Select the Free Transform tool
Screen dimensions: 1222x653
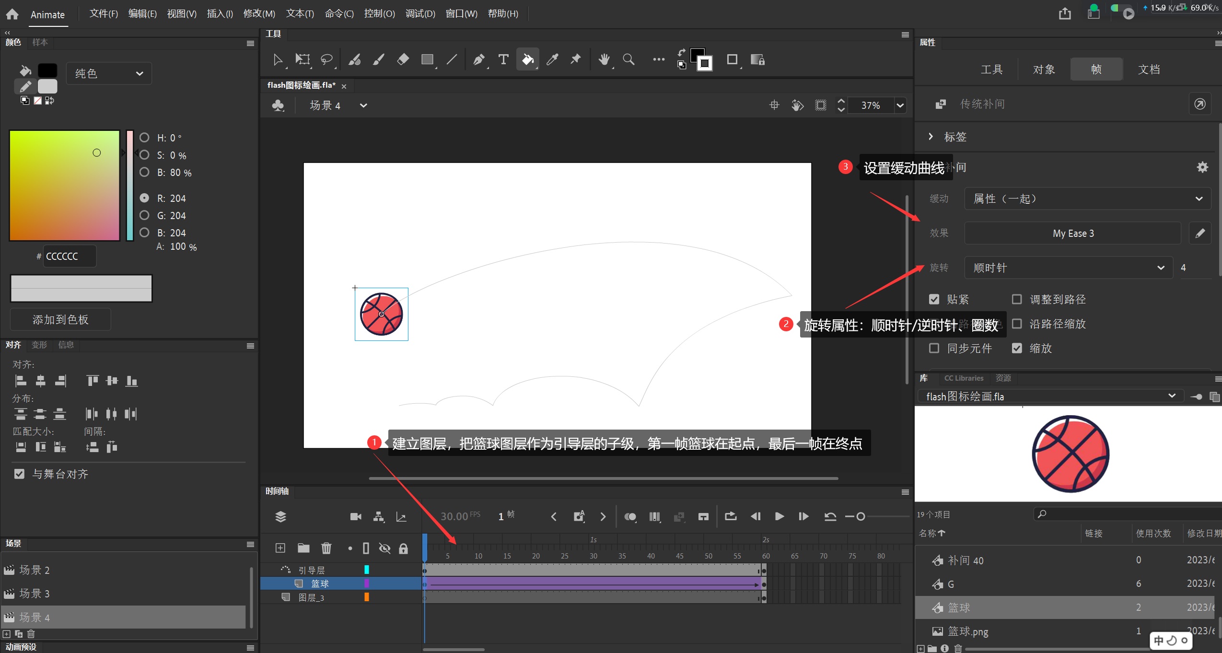pos(303,60)
